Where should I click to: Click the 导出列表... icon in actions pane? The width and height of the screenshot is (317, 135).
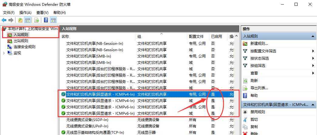pos(245,88)
